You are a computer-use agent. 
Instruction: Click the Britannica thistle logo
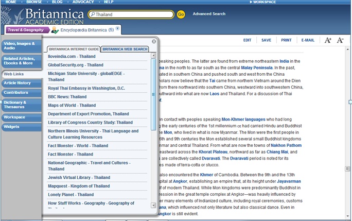tap(12, 15)
